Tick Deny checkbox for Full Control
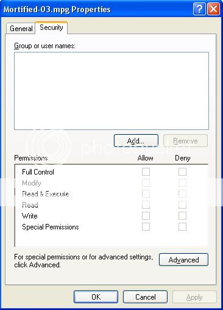 point(182,172)
